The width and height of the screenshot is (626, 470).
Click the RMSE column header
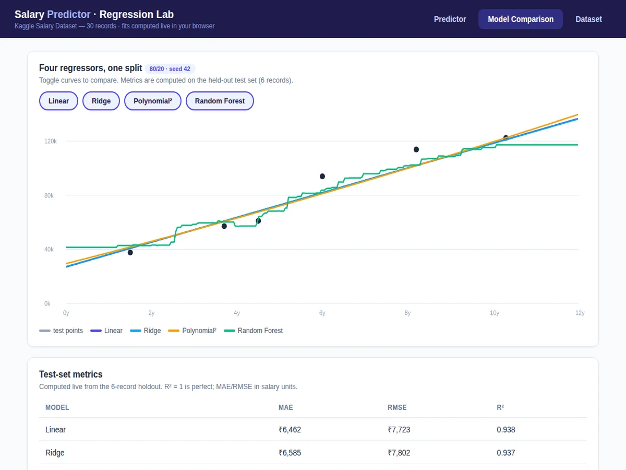pyautogui.click(x=397, y=407)
